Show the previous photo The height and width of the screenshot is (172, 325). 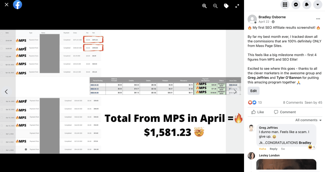coord(6,92)
